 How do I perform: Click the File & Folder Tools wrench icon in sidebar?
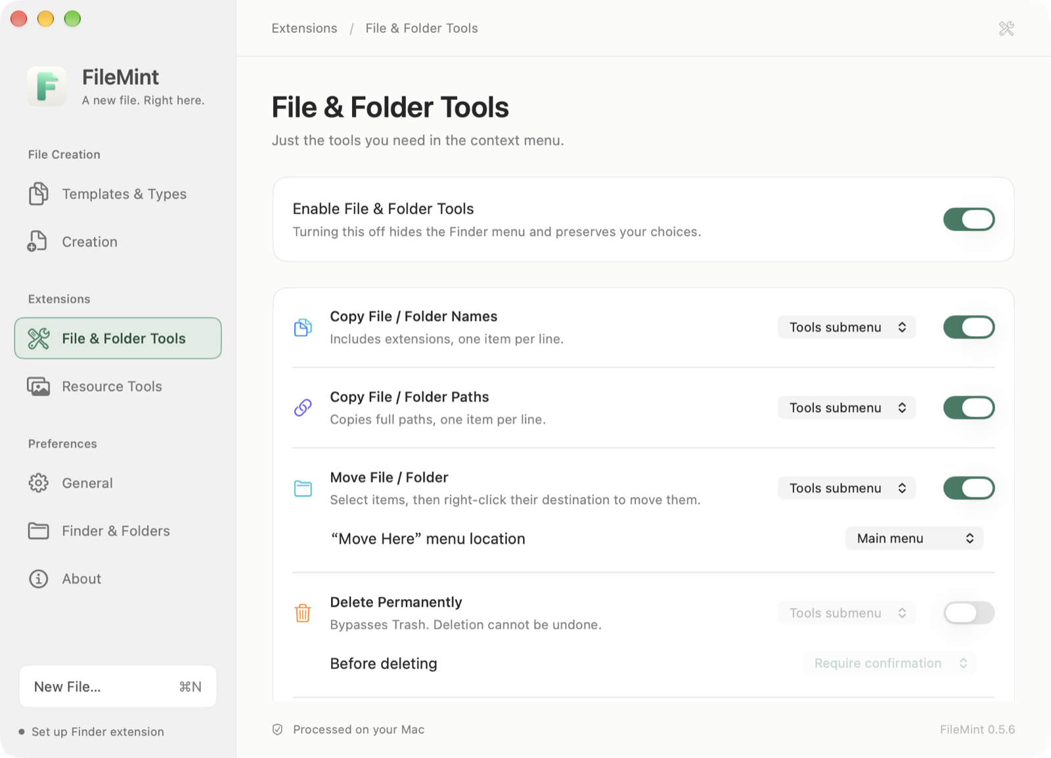39,339
